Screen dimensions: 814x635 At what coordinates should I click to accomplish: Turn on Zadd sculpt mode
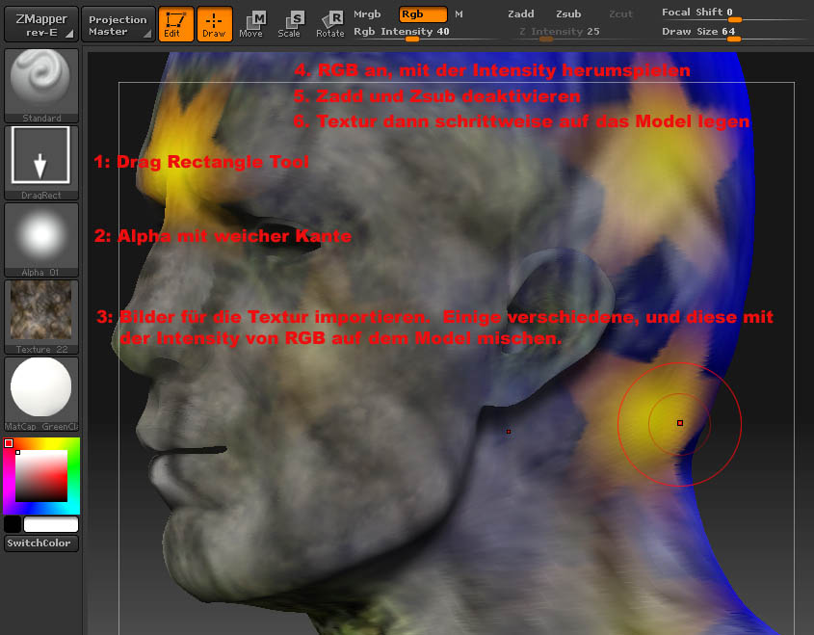tap(521, 14)
